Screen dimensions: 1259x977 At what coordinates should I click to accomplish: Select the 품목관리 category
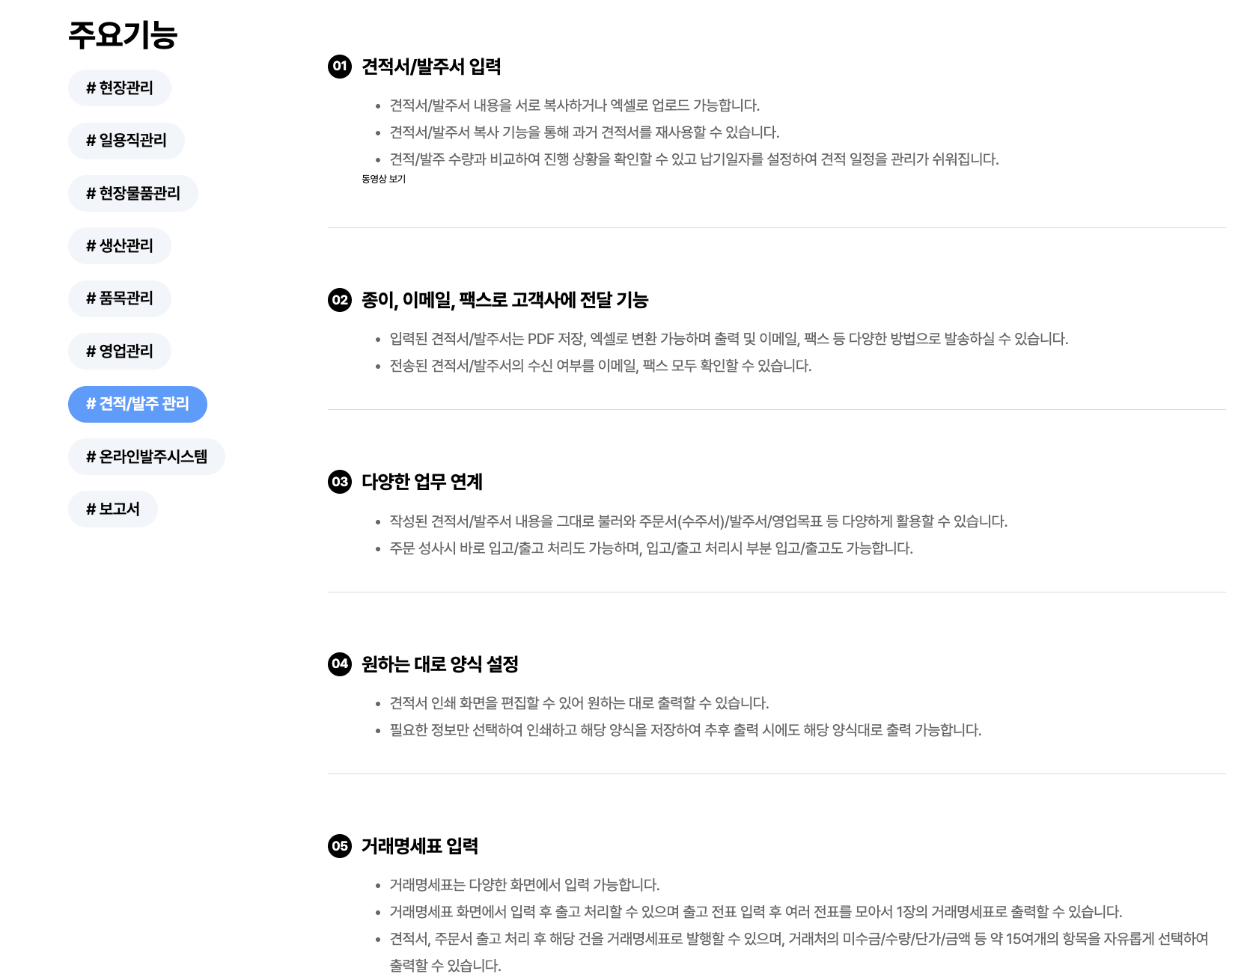point(119,298)
